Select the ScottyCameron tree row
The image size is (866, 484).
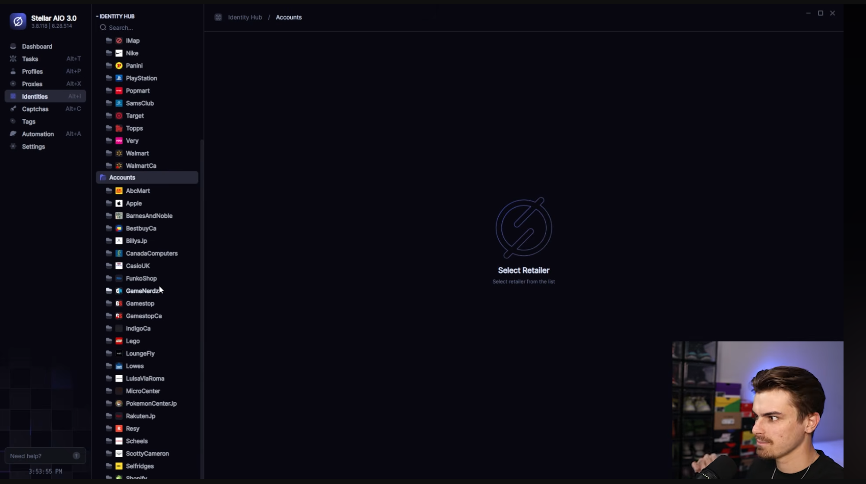click(x=147, y=454)
